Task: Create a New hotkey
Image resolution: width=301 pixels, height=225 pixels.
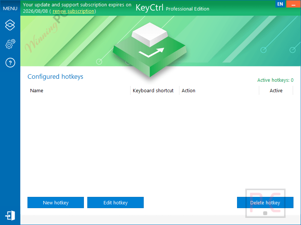Action: click(x=56, y=202)
